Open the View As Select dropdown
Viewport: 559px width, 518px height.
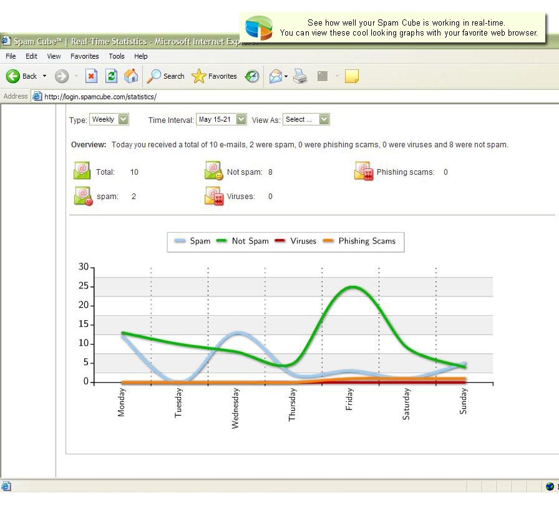tap(324, 119)
